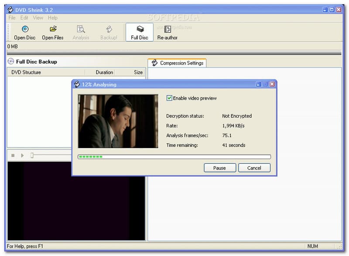Click the Backup! toolbar icon

109,30
